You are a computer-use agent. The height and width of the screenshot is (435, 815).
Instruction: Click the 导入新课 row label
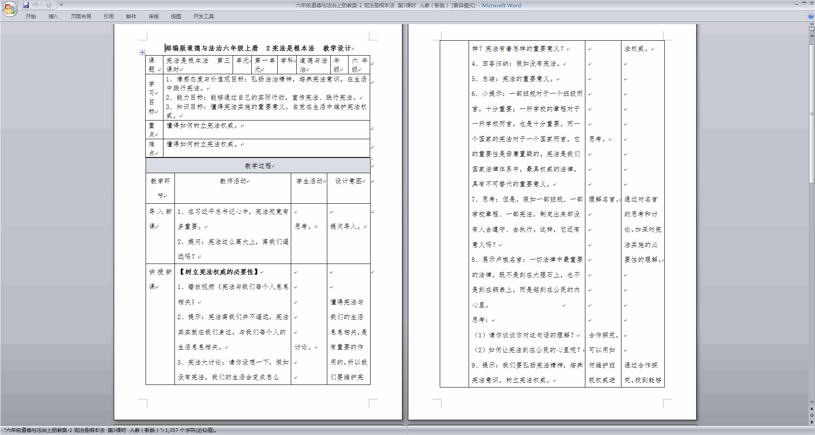click(160, 219)
